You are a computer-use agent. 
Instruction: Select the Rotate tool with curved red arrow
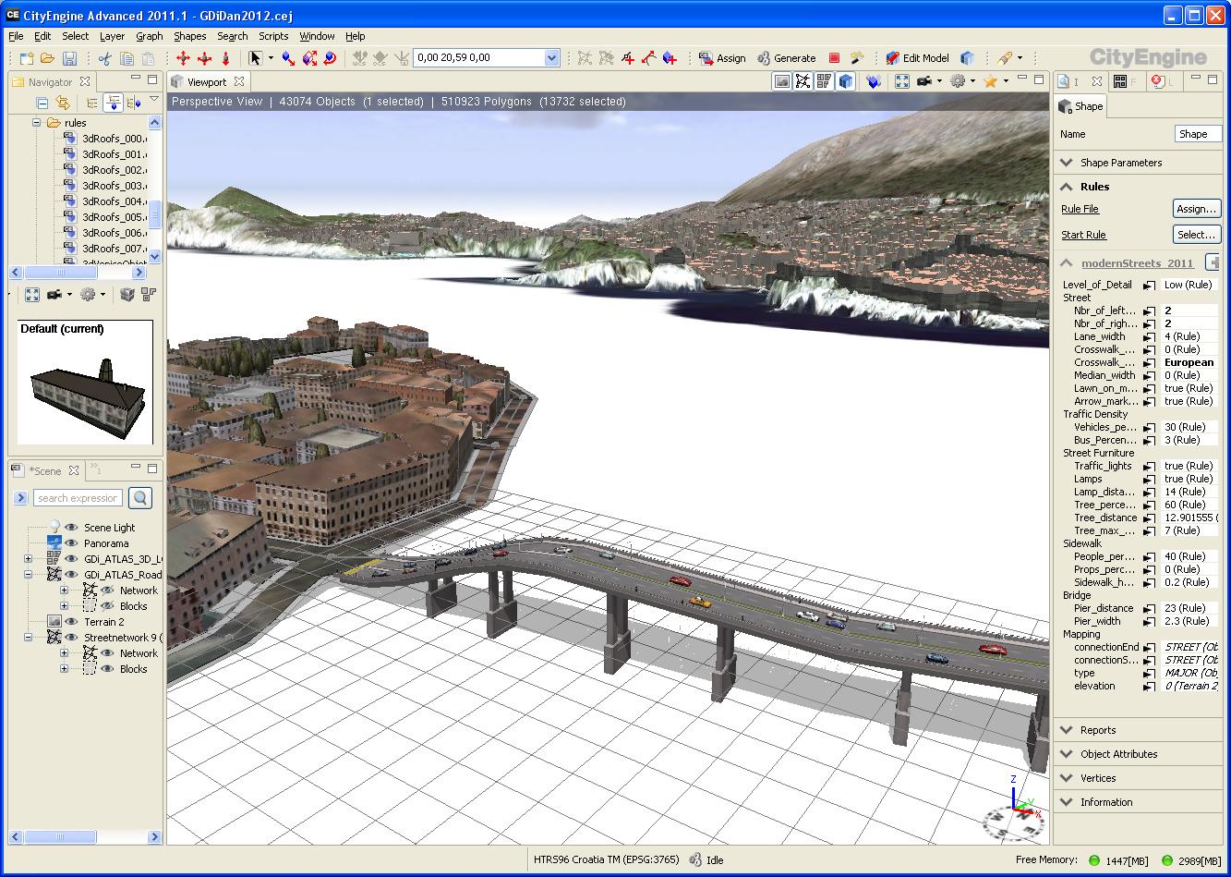(331, 58)
